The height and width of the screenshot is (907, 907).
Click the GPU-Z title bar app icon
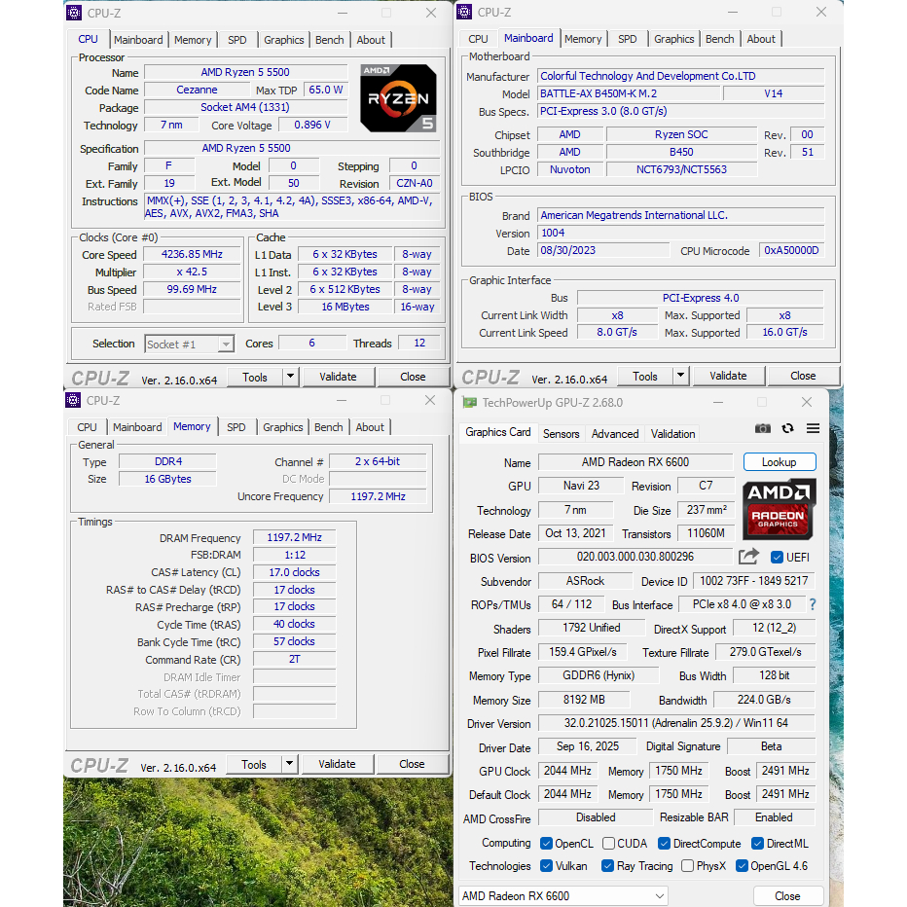coord(470,402)
